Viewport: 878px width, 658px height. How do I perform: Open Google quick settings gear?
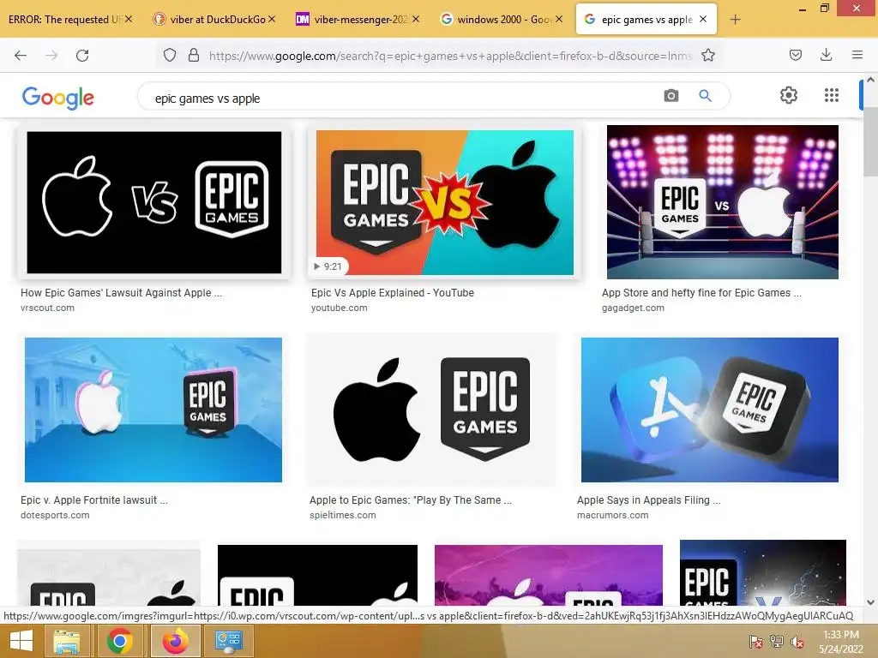(x=789, y=95)
